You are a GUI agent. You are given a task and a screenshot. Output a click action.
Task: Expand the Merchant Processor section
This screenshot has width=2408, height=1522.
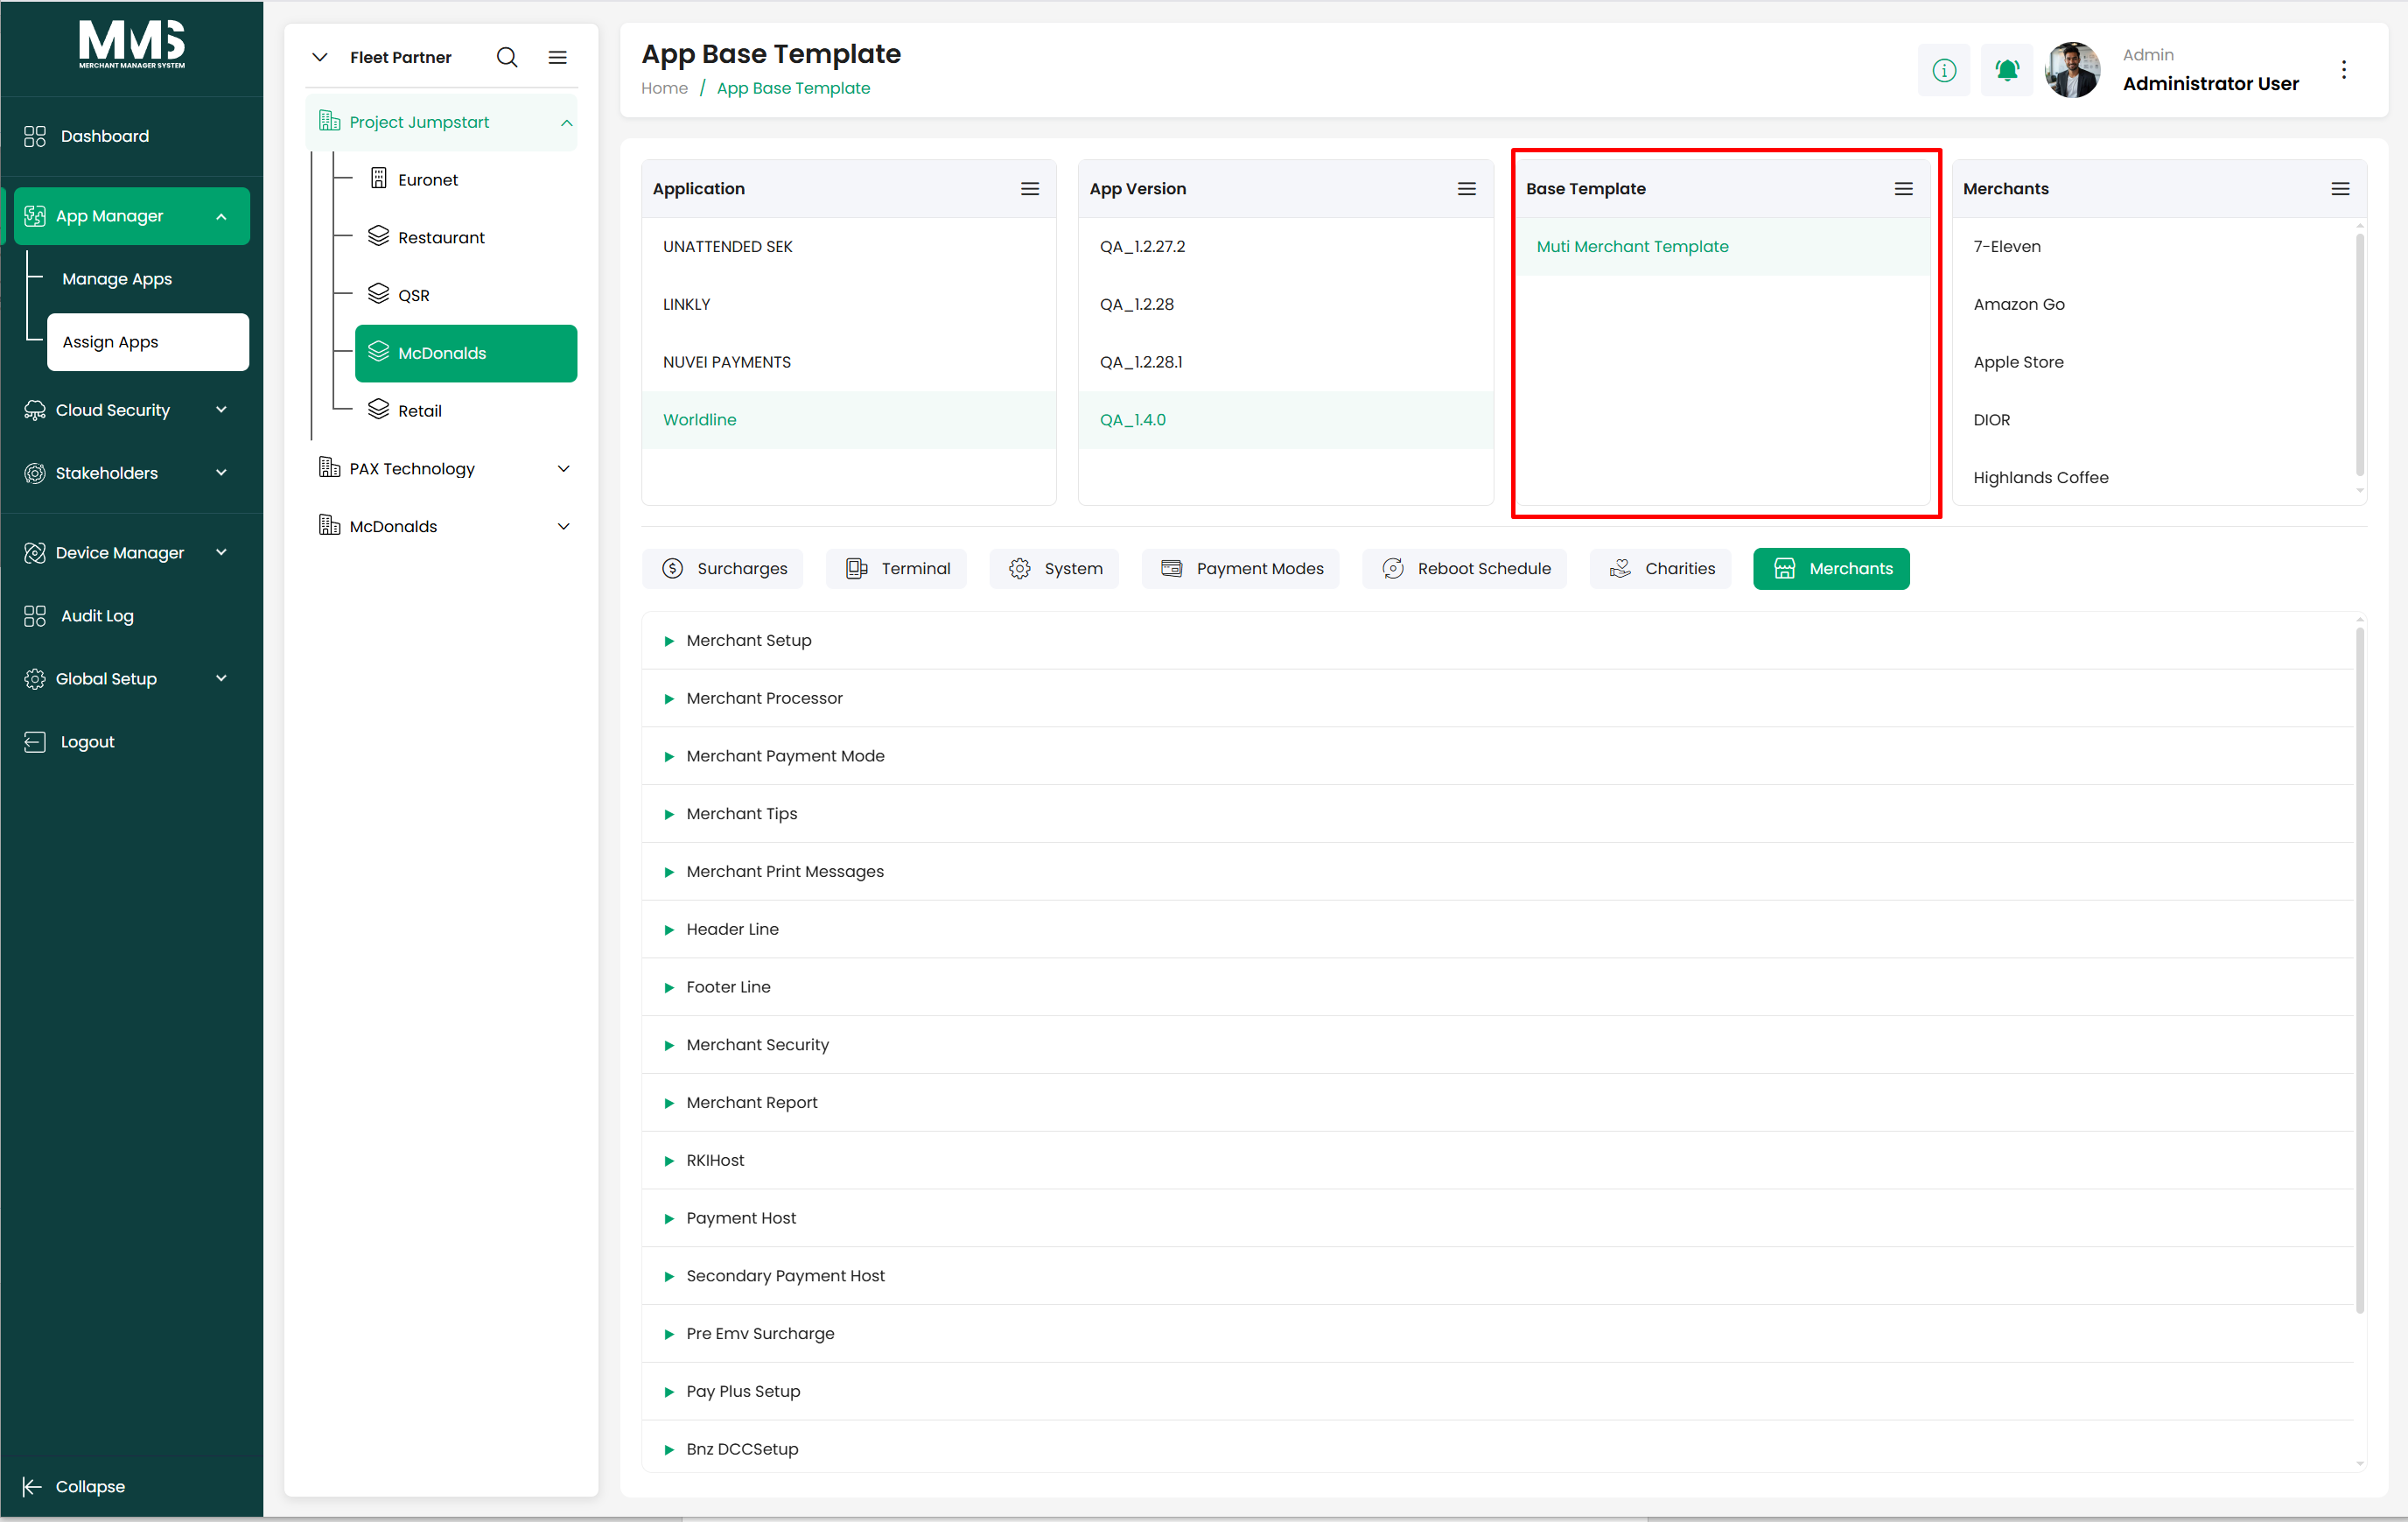(x=1498, y=699)
